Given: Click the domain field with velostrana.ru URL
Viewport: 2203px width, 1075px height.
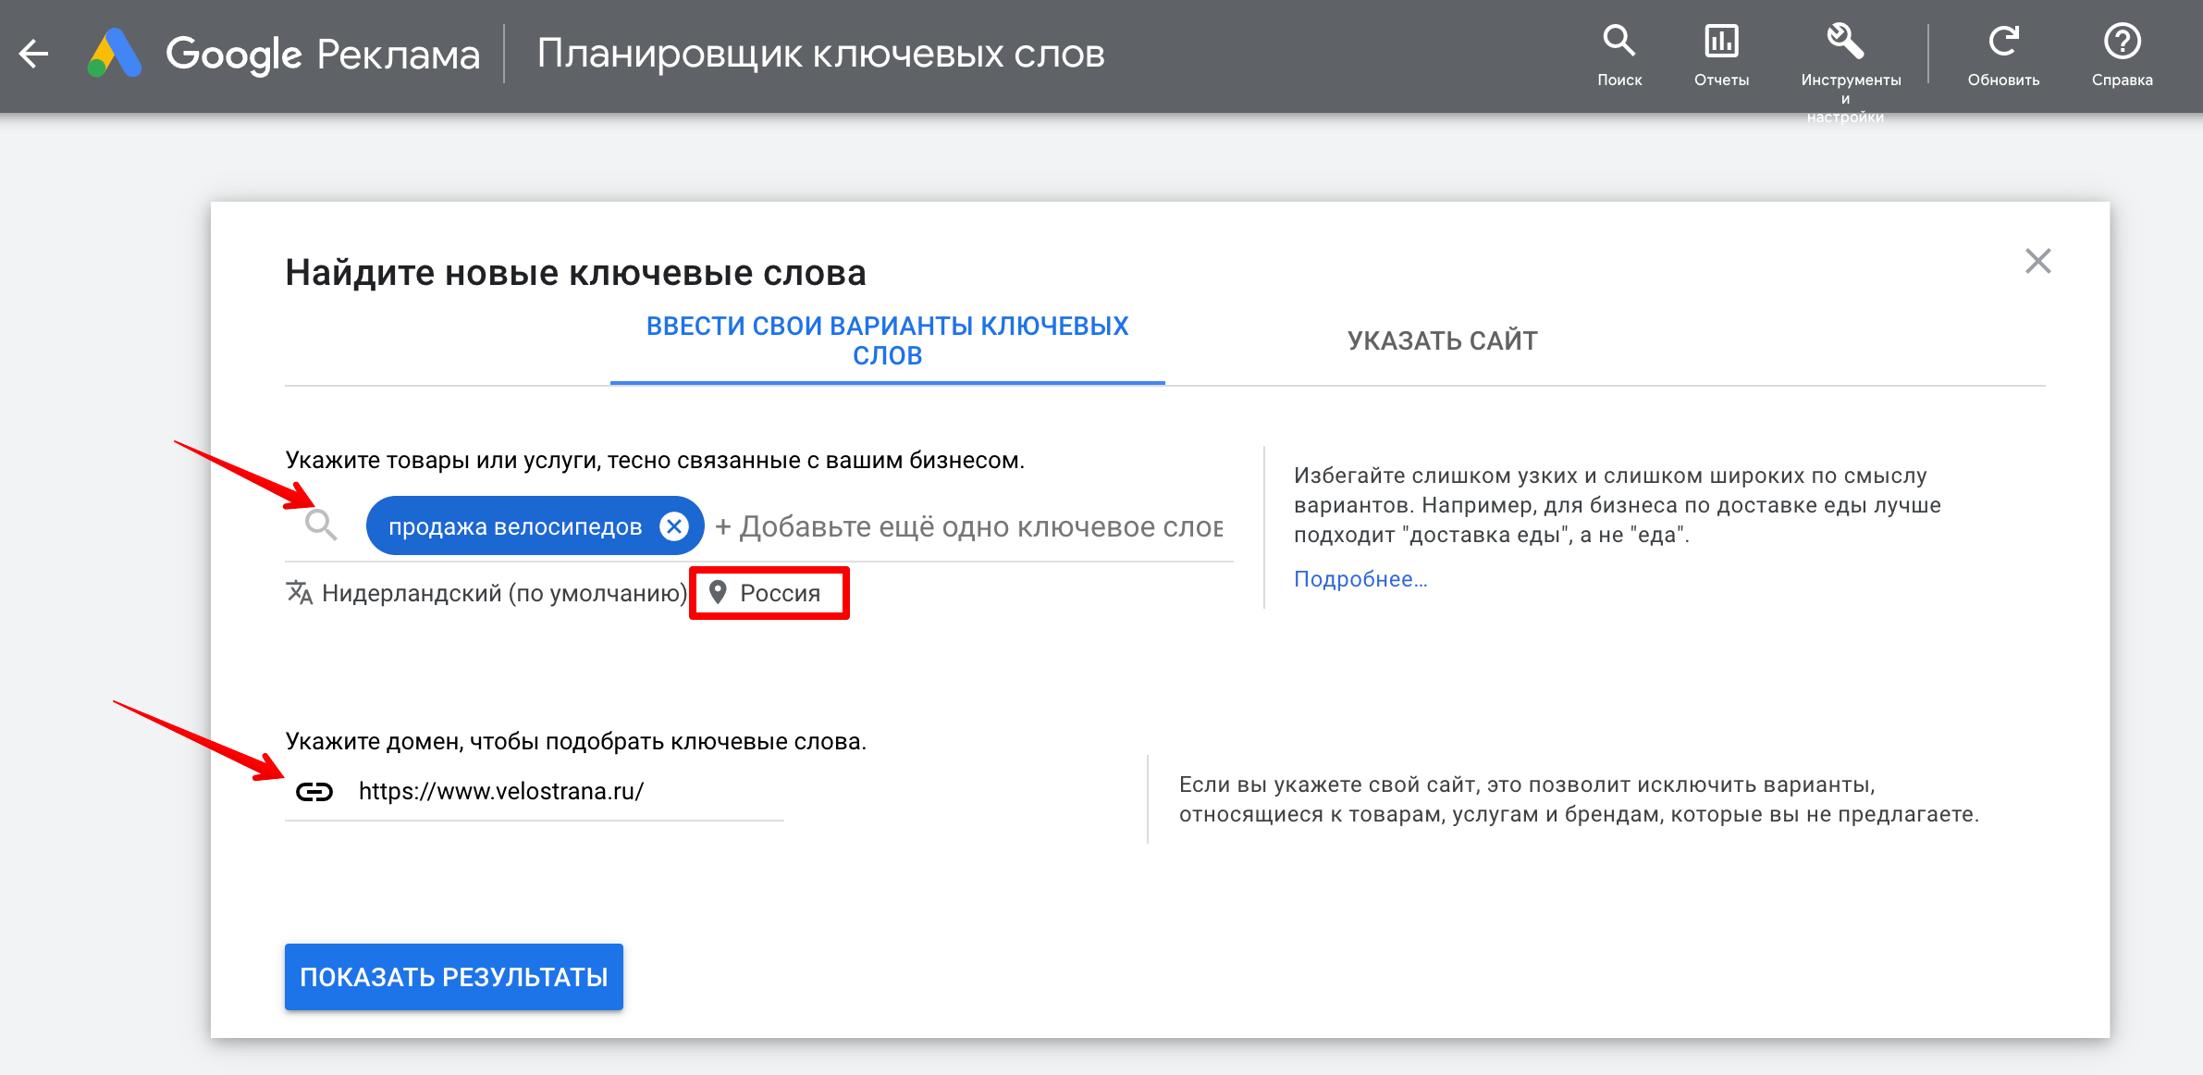Looking at the screenshot, I should pos(535,791).
